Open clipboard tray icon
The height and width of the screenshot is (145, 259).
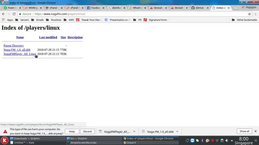(222, 141)
